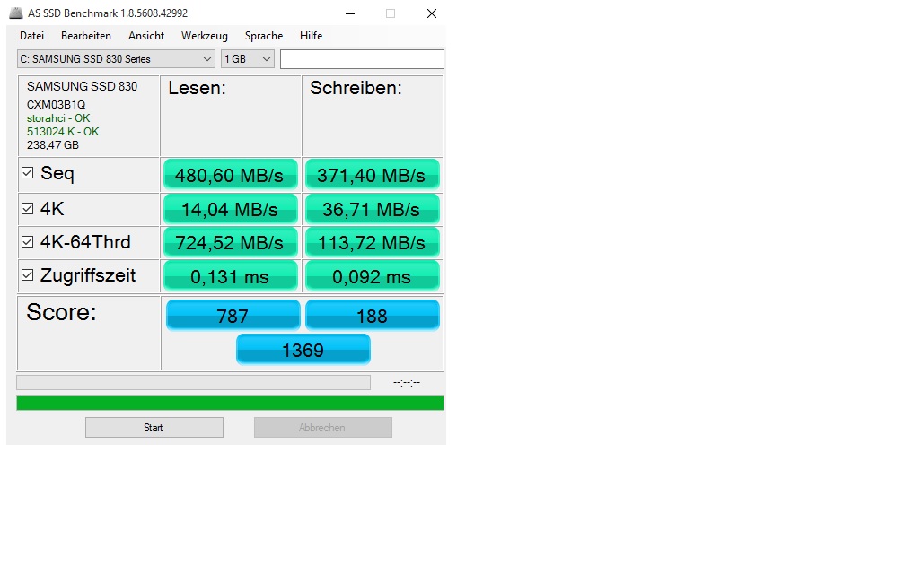The image size is (905, 565).
Task: Click the Abbrechen button
Action: pos(322,427)
